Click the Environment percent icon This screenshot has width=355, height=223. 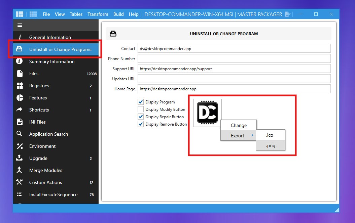(x=20, y=146)
